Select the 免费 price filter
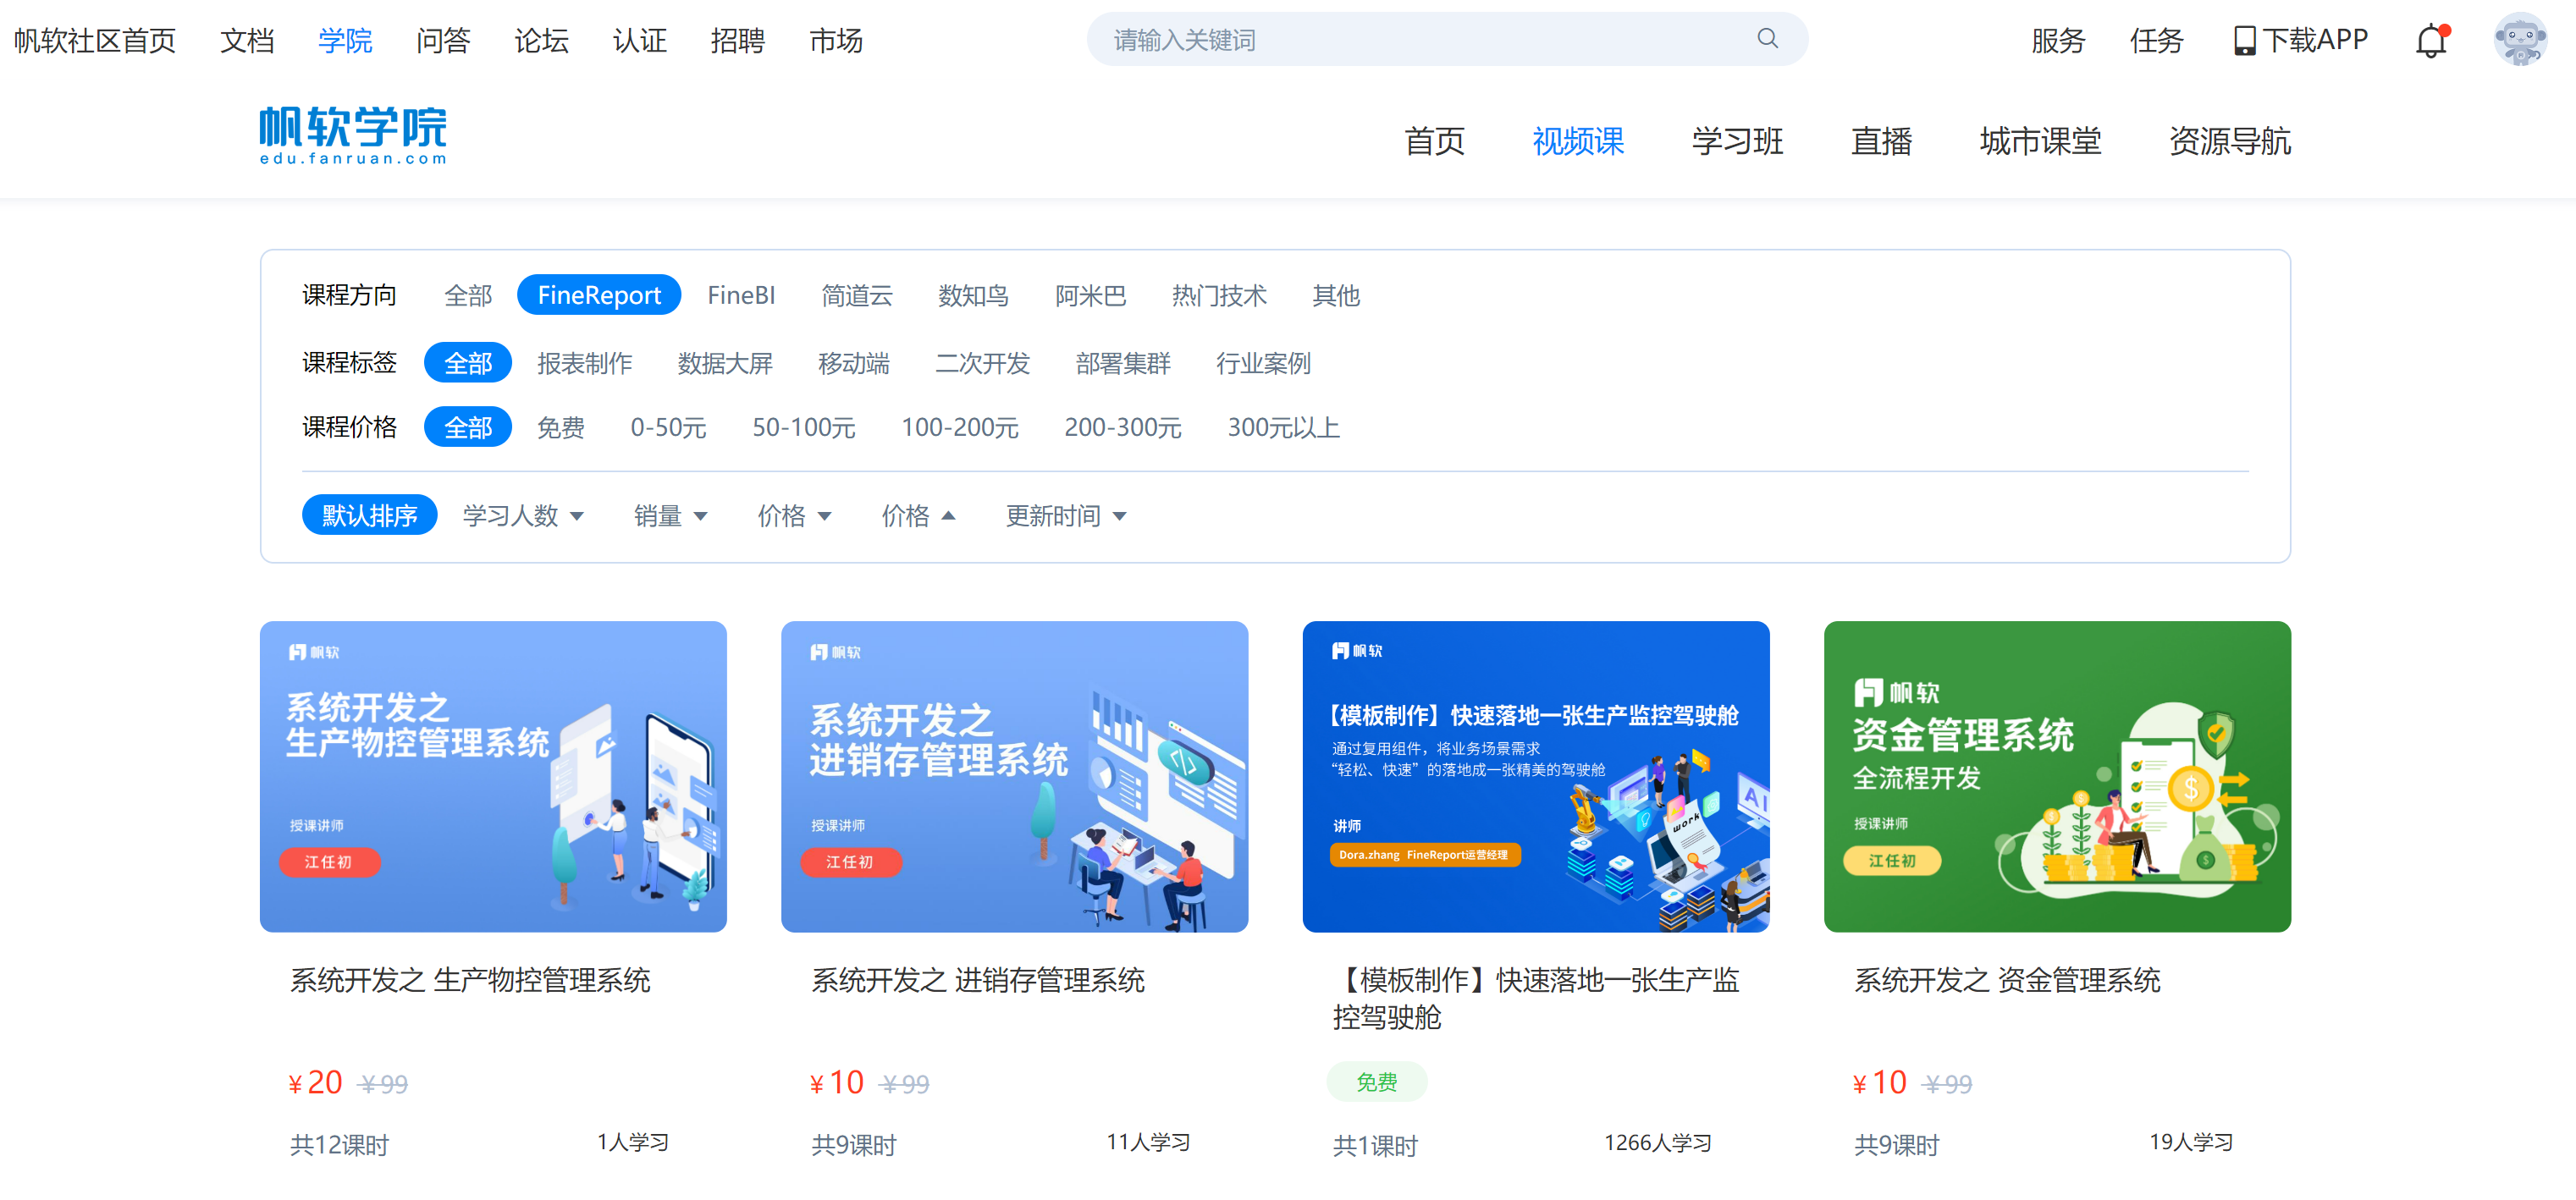The width and height of the screenshot is (2576, 1200). (x=560, y=428)
